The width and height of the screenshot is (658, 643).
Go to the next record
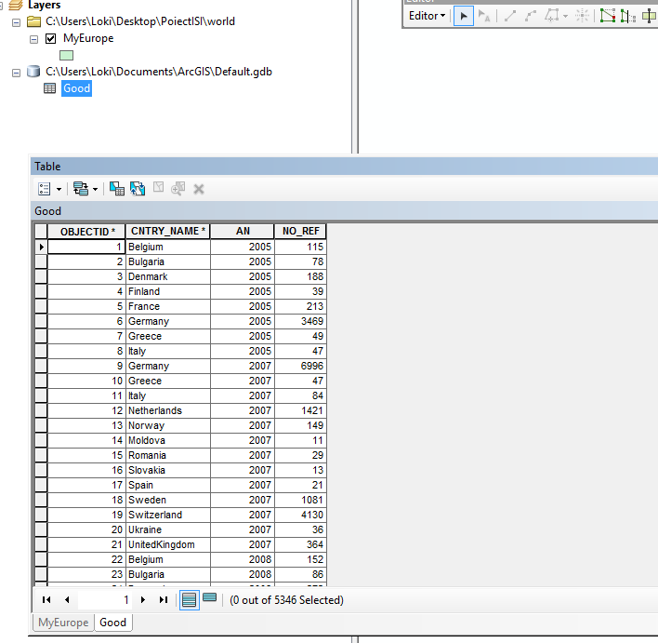(143, 599)
